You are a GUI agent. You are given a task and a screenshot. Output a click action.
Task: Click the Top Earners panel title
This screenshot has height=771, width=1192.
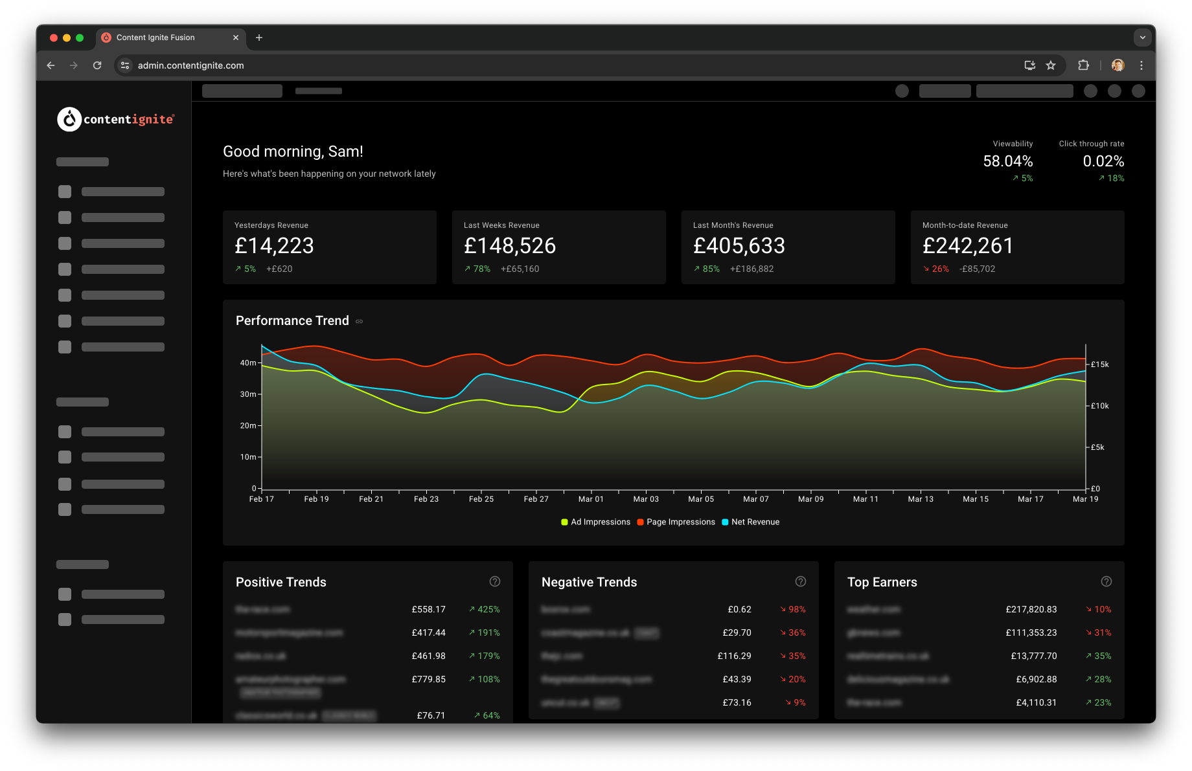pos(882,582)
